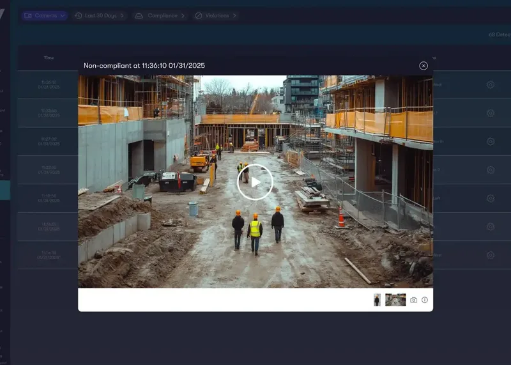The image size is (511, 365).
Task: Click the camera glyph inside the Cameras filter
Action: (28, 15)
